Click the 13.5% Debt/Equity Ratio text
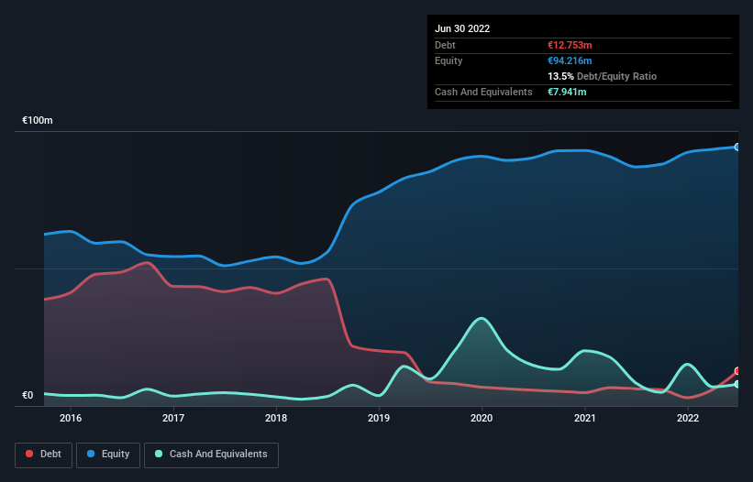 (x=603, y=76)
